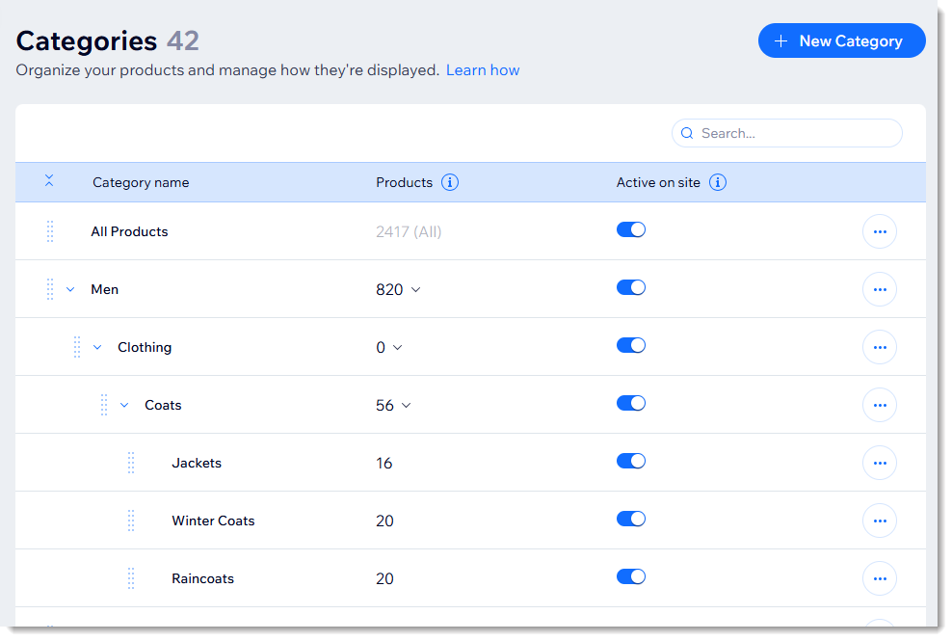Click the collapse-all icon in the table header

click(x=49, y=181)
